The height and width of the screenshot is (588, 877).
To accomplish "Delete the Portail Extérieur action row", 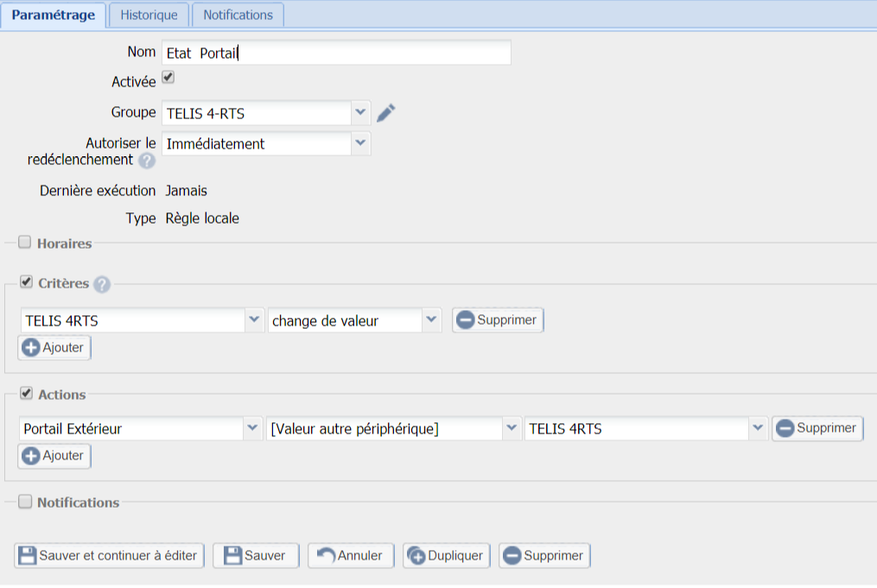I will pyautogui.click(x=817, y=428).
